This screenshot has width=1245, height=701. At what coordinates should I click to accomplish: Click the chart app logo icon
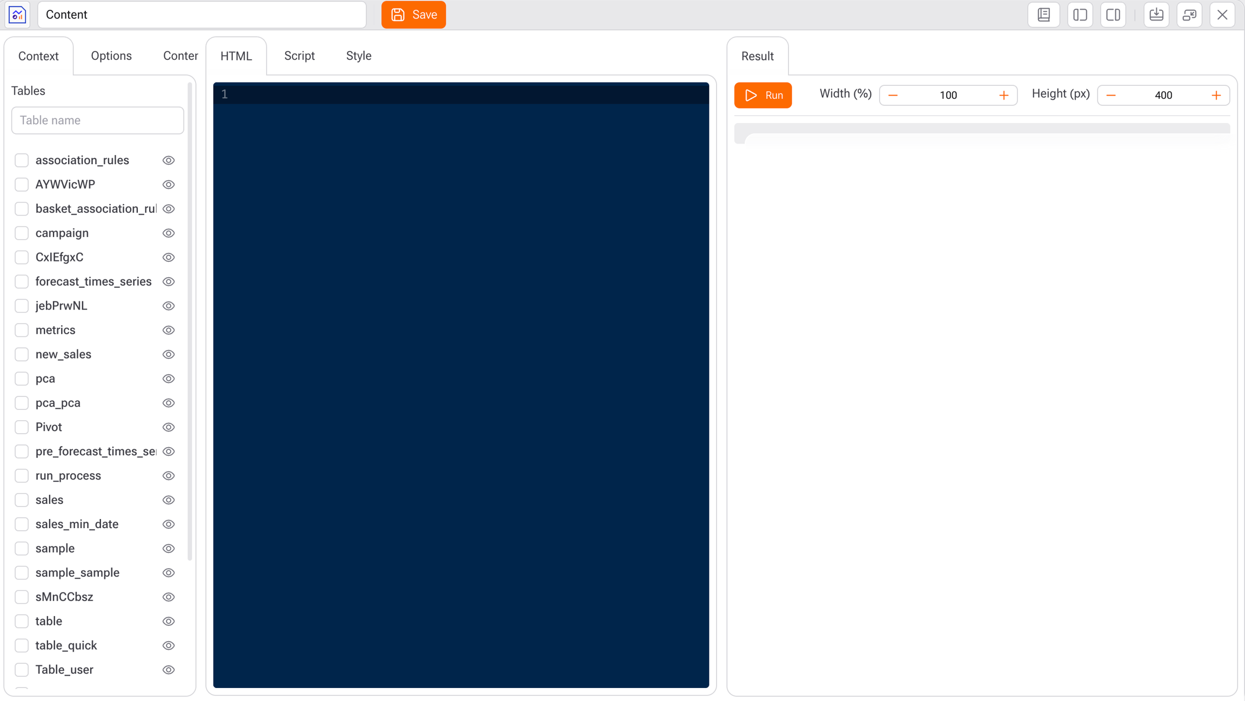click(x=17, y=15)
